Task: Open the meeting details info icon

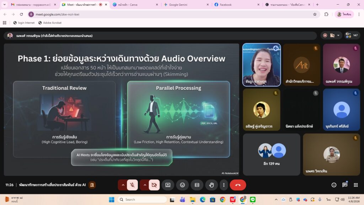Action: pyautogui.click(x=334, y=185)
